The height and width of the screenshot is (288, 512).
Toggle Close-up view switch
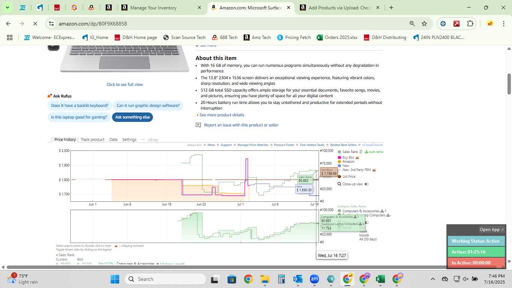click(367, 184)
